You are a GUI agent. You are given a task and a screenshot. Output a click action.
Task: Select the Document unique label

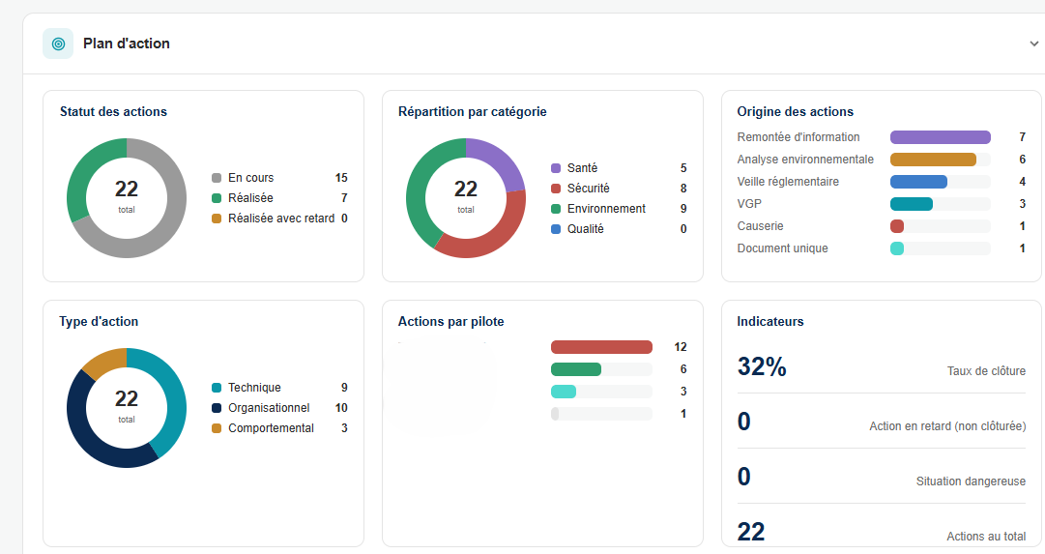[782, 248]
